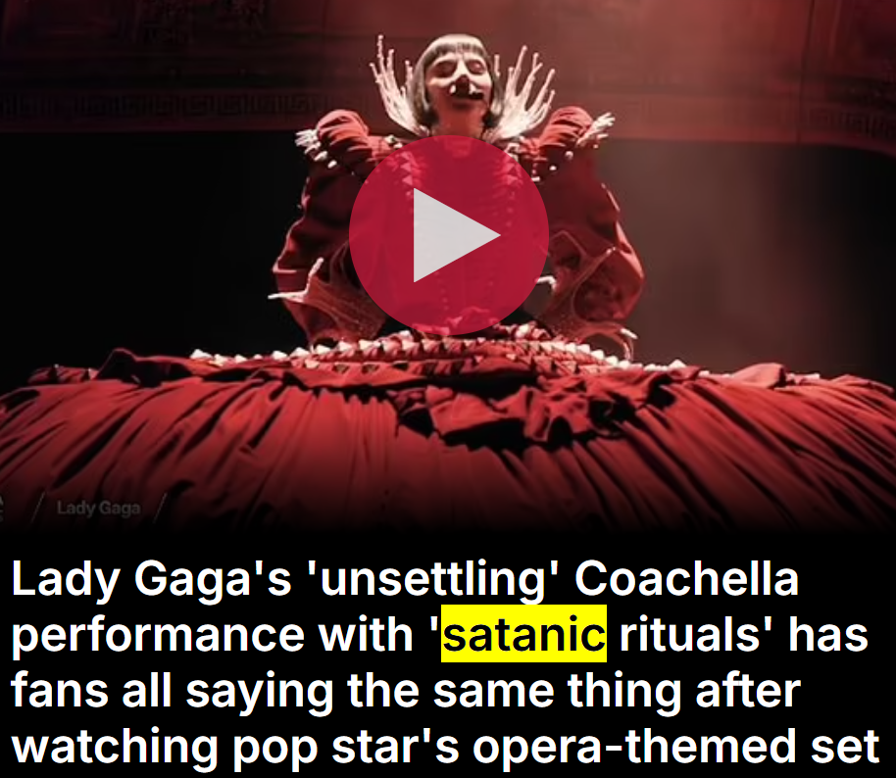Click the word 'watching' in the headline
Image resolution: width=896 pixels, height=778 pixels.
(115, 746)
